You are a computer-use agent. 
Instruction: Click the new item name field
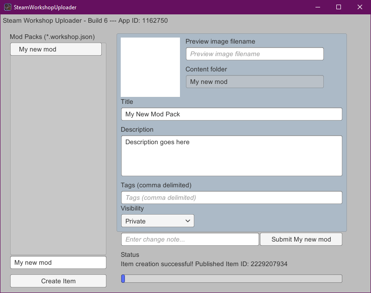pyautogui.click(x=58, y=262)
